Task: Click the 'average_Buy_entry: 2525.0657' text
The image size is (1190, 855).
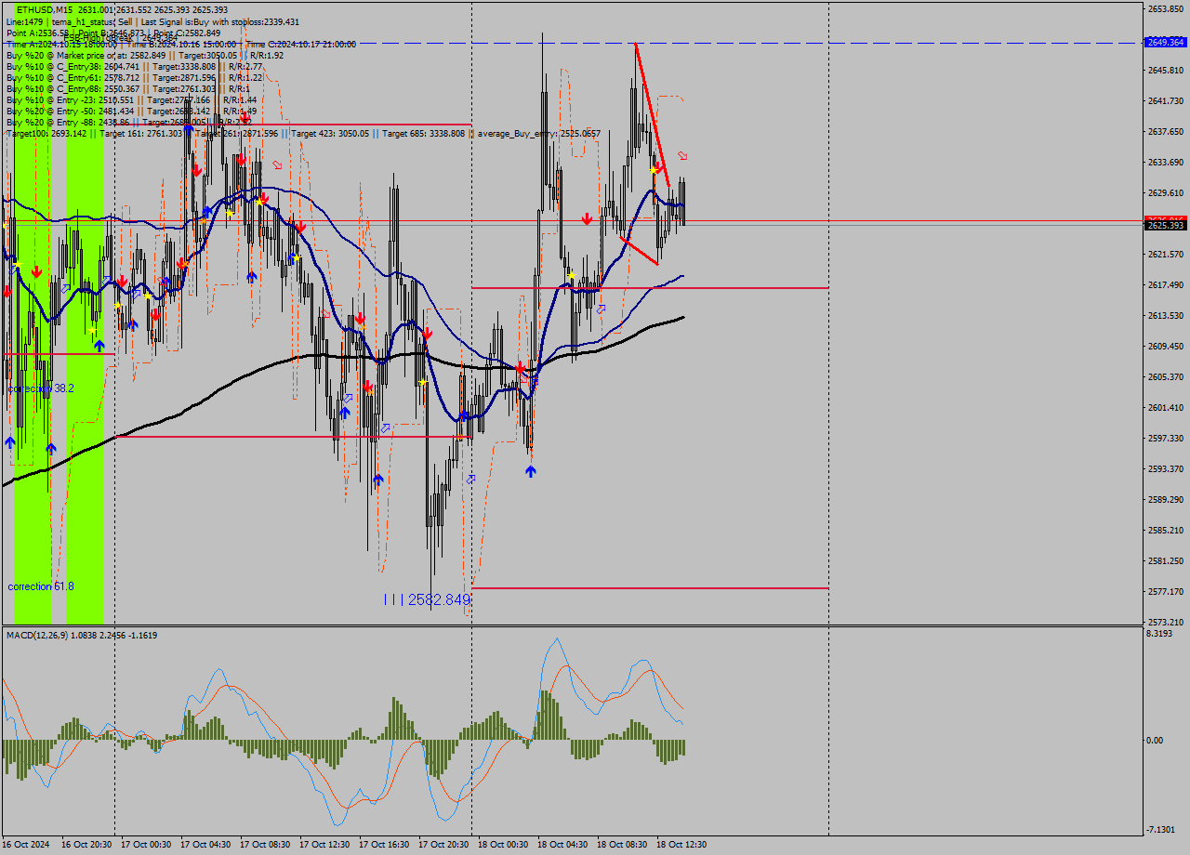Action: tap(540, 134)
